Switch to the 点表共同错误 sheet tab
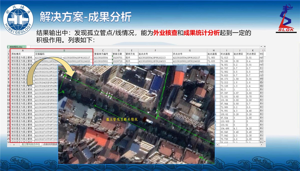The height and width of the screenshot is (171, 300). coord(50,144)
